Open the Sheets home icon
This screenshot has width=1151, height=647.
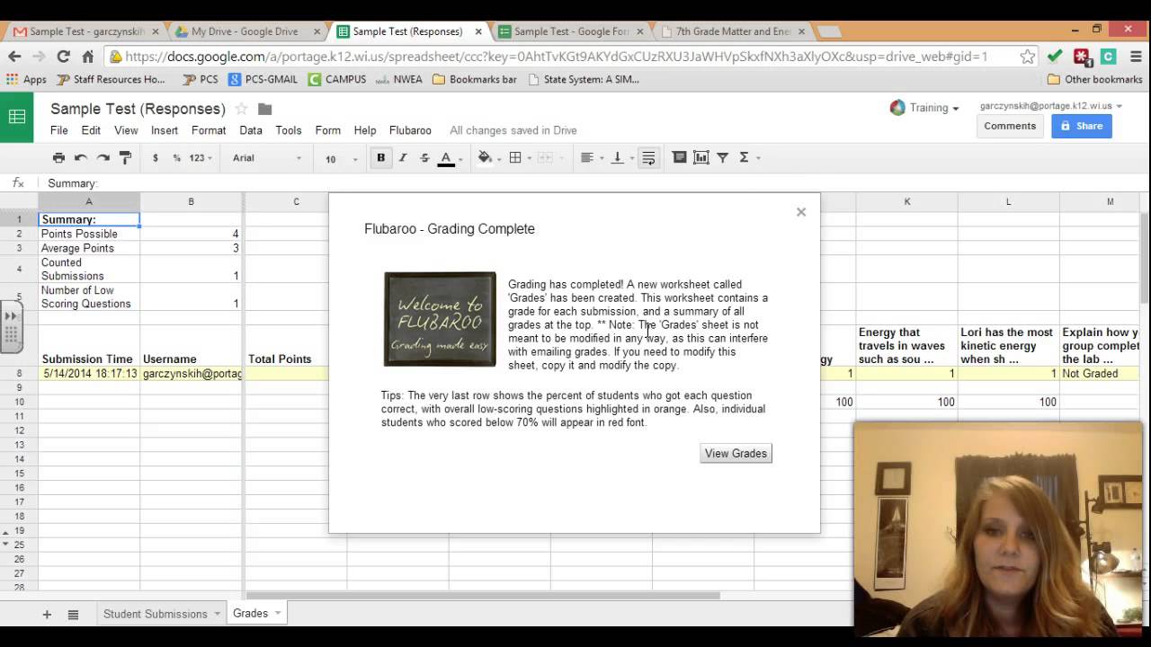pos(17,117)
